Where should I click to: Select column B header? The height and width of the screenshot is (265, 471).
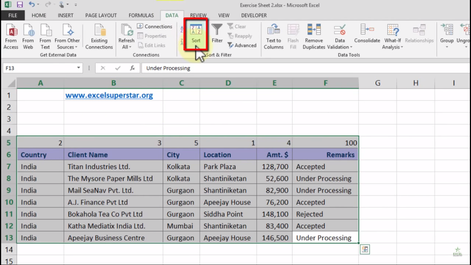pyautogui.click(x=113, y=83)
